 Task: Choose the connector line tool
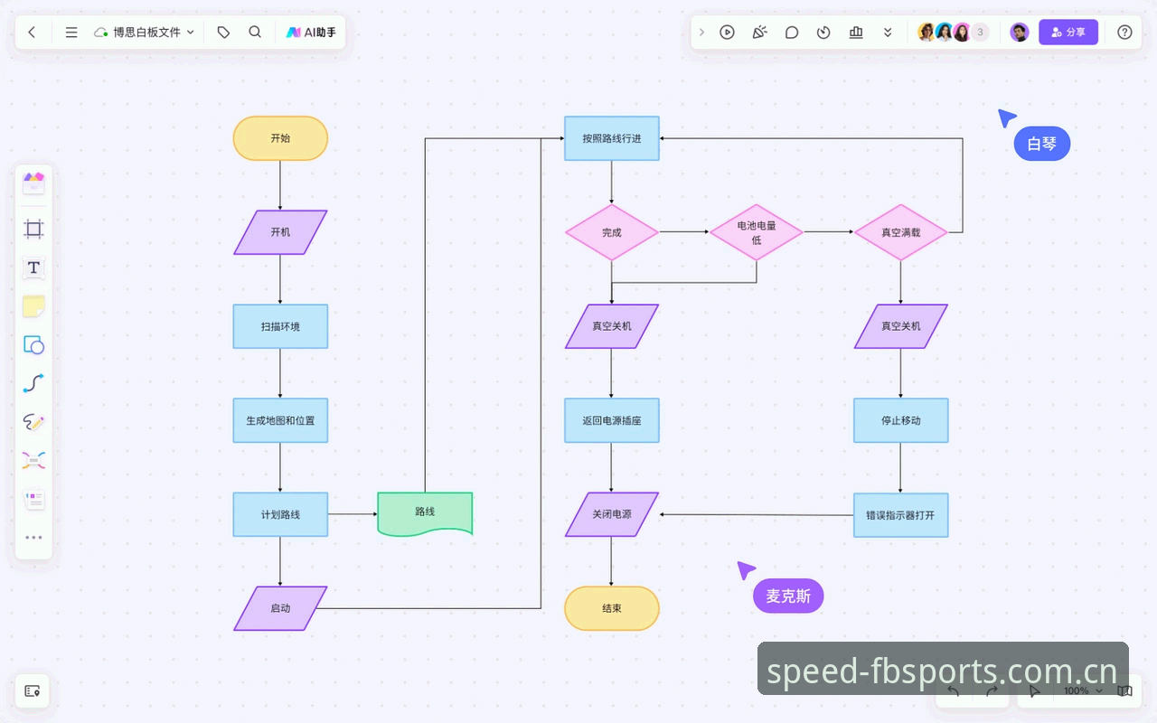point(33,383)
